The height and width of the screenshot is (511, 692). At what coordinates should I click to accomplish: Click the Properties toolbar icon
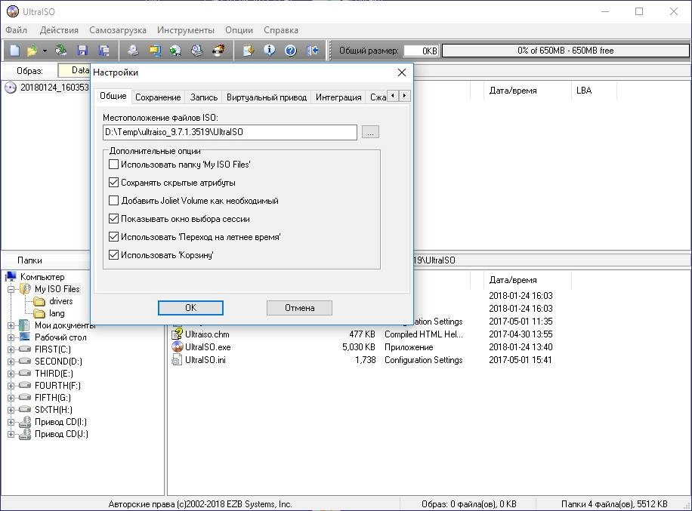point(249,51)
